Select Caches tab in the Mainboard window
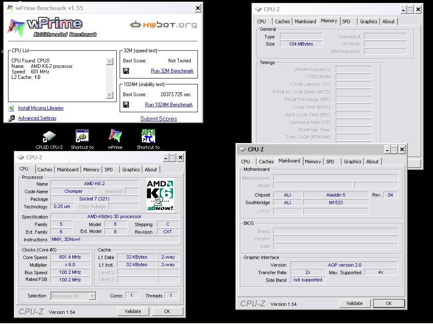The image size is (433, 324). pyautogui.click(x=266, y=162)
